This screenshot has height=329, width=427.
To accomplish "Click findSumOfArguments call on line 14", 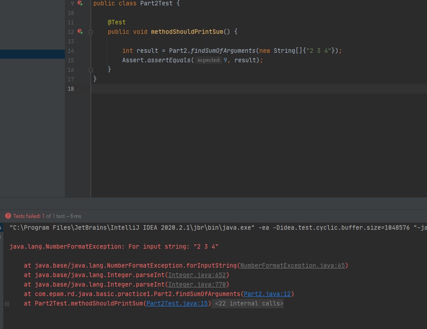I will (x=223, y=51).
